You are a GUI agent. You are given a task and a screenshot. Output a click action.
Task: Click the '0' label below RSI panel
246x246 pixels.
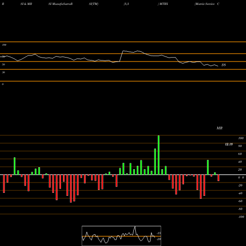(x=2, y=84)
